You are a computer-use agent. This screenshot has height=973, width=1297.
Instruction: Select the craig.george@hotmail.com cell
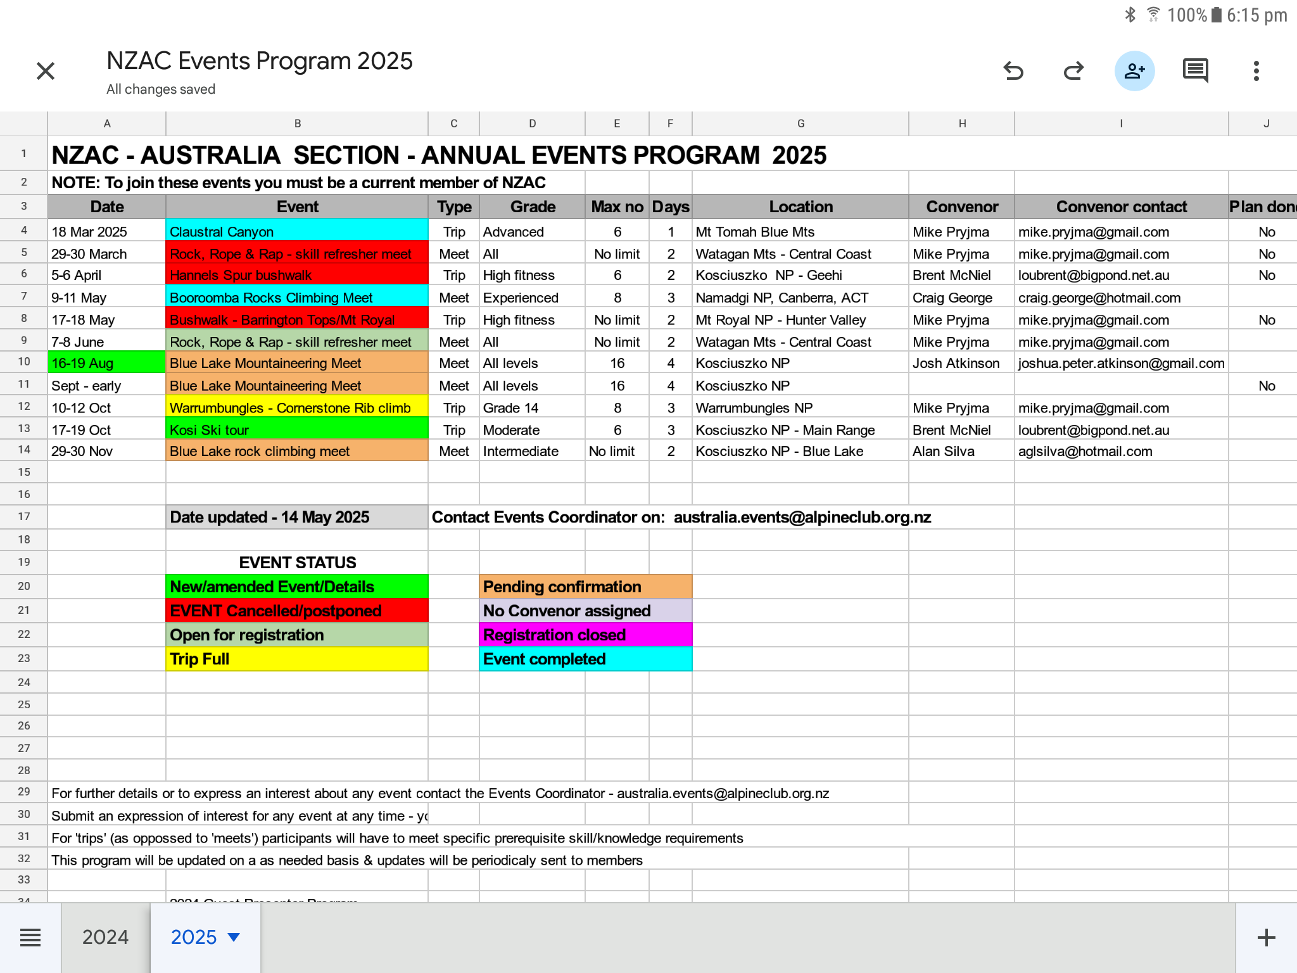[1121, 297]
